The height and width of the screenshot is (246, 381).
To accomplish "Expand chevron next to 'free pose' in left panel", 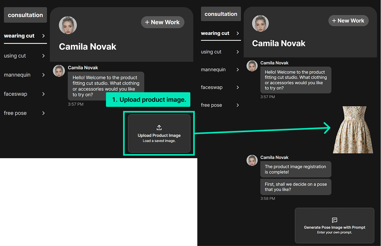I will click(43, 113).
